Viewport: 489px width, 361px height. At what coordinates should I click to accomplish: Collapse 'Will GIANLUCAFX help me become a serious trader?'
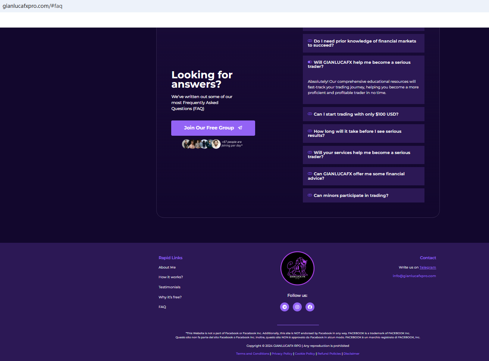coord(364,65)
